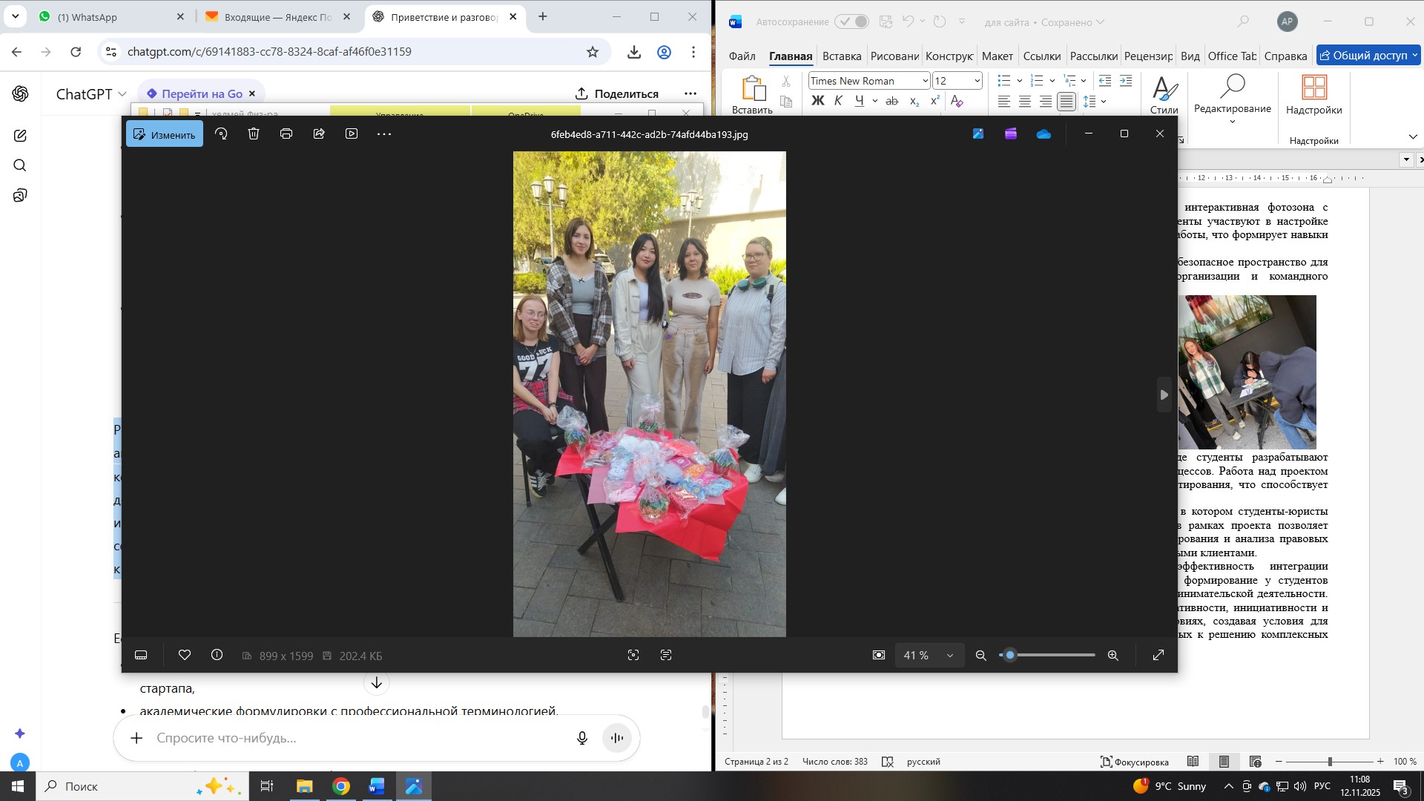Share the photo using the share icon
Image resolution: width=1424 pixels, height=801 pixels.
pyautogui.click(x=319, y=134)
